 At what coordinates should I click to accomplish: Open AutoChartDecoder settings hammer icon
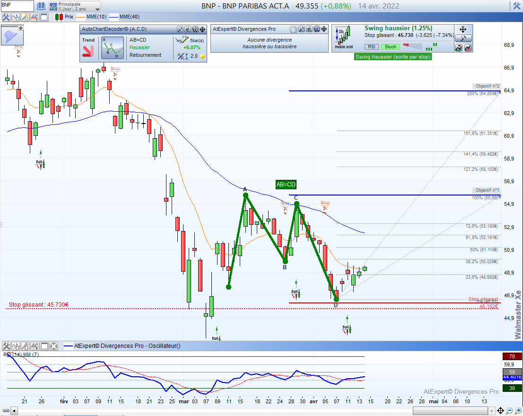coord(180,29)
